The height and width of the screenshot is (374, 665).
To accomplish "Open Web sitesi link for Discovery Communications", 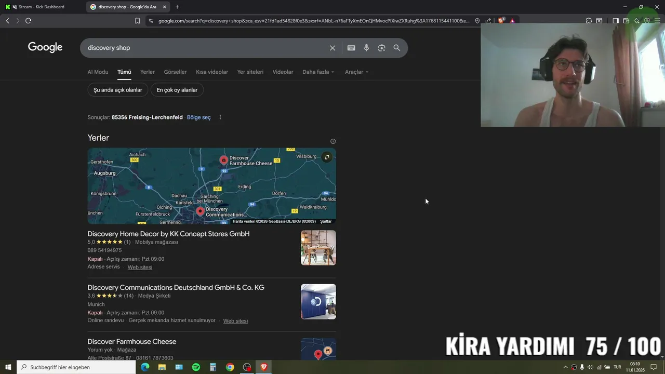I will click(235, 321).
